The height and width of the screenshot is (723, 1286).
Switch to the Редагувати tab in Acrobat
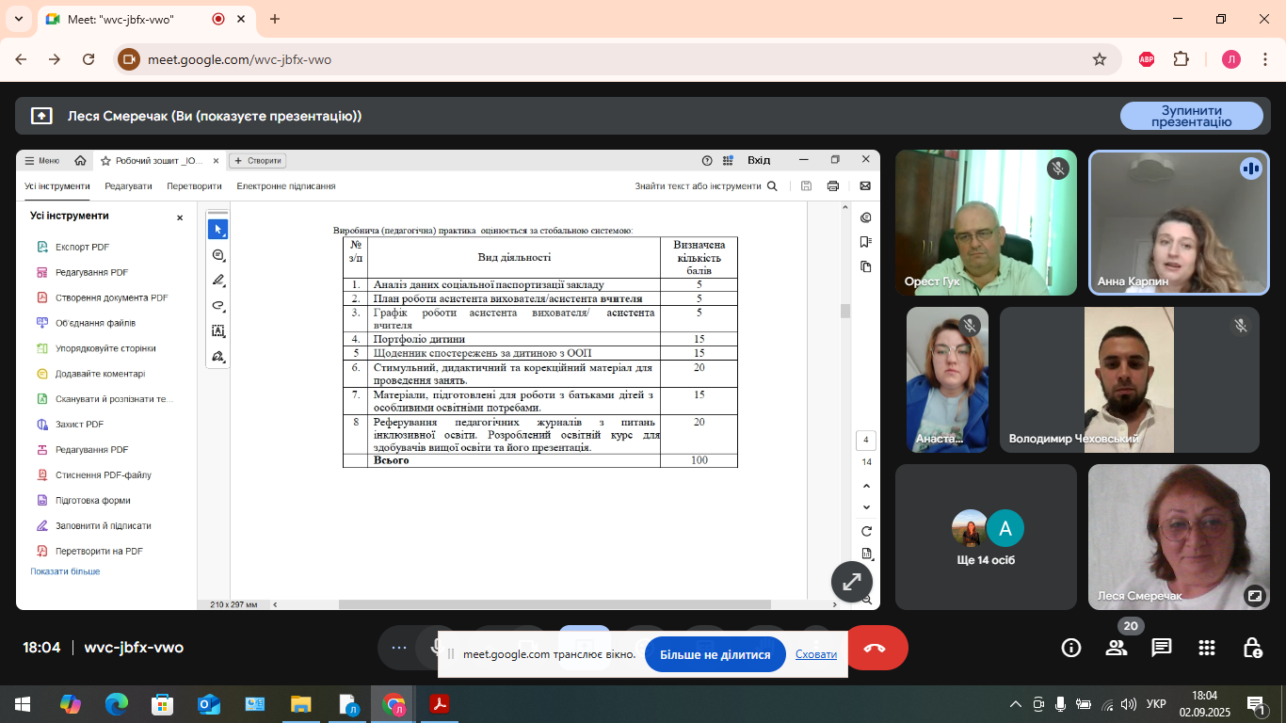tap(128, 186)
